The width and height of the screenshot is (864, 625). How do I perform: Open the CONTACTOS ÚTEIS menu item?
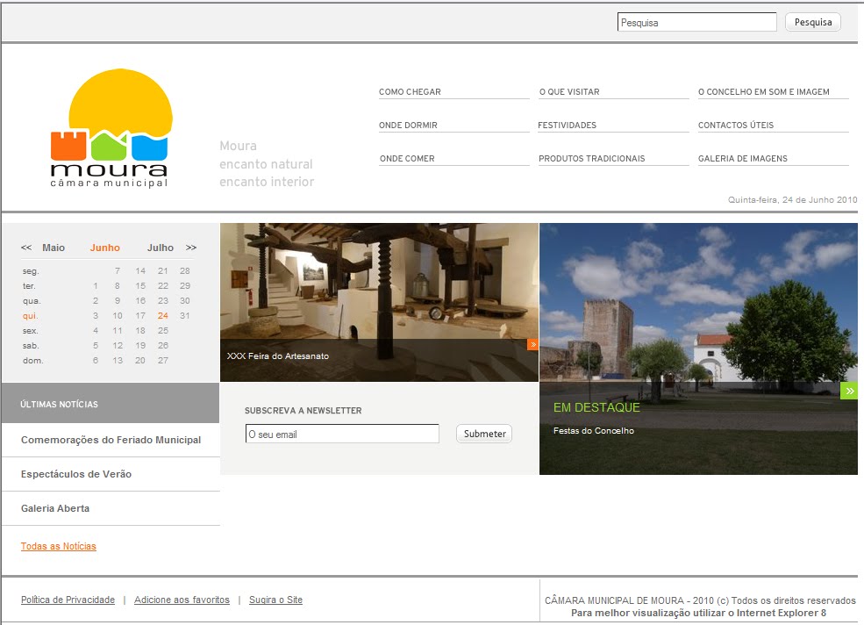[x=736, y=126]
